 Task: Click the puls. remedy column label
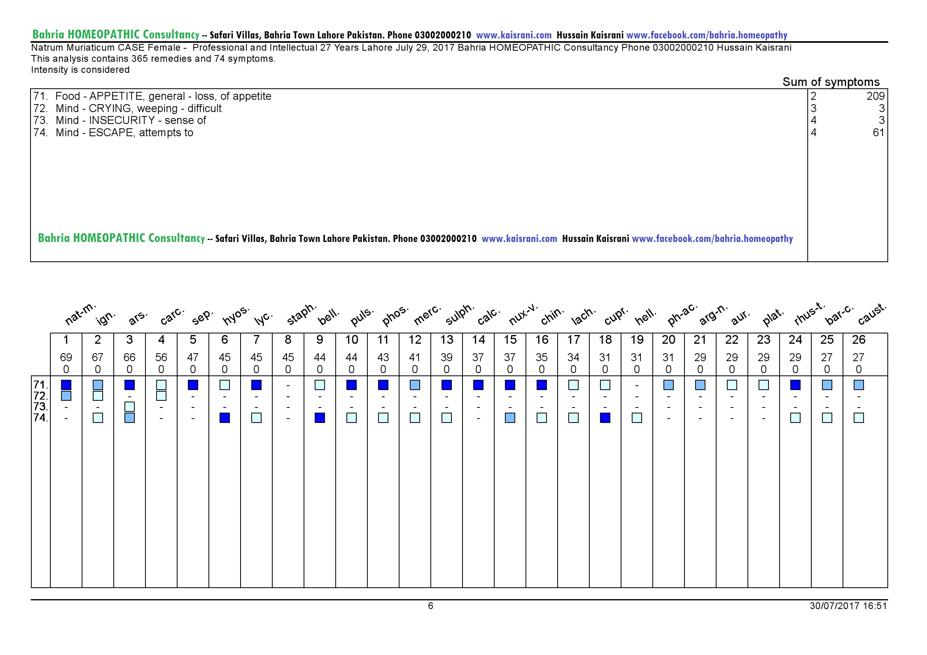tap(362, 317)
